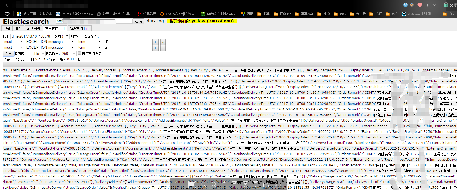457x190 pixels.
Task: Click the lightning bolt icon in browser toolbar
Action: [x=427, y=5]
